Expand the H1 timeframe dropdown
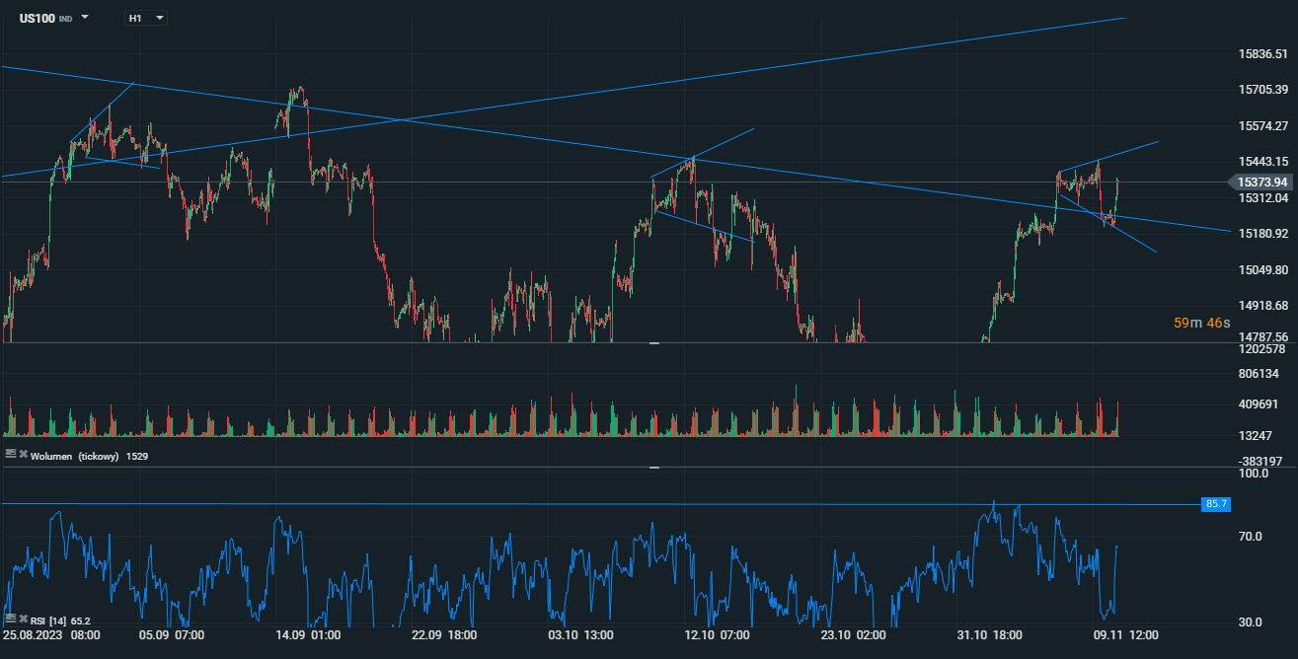 (x=160, y=18)
